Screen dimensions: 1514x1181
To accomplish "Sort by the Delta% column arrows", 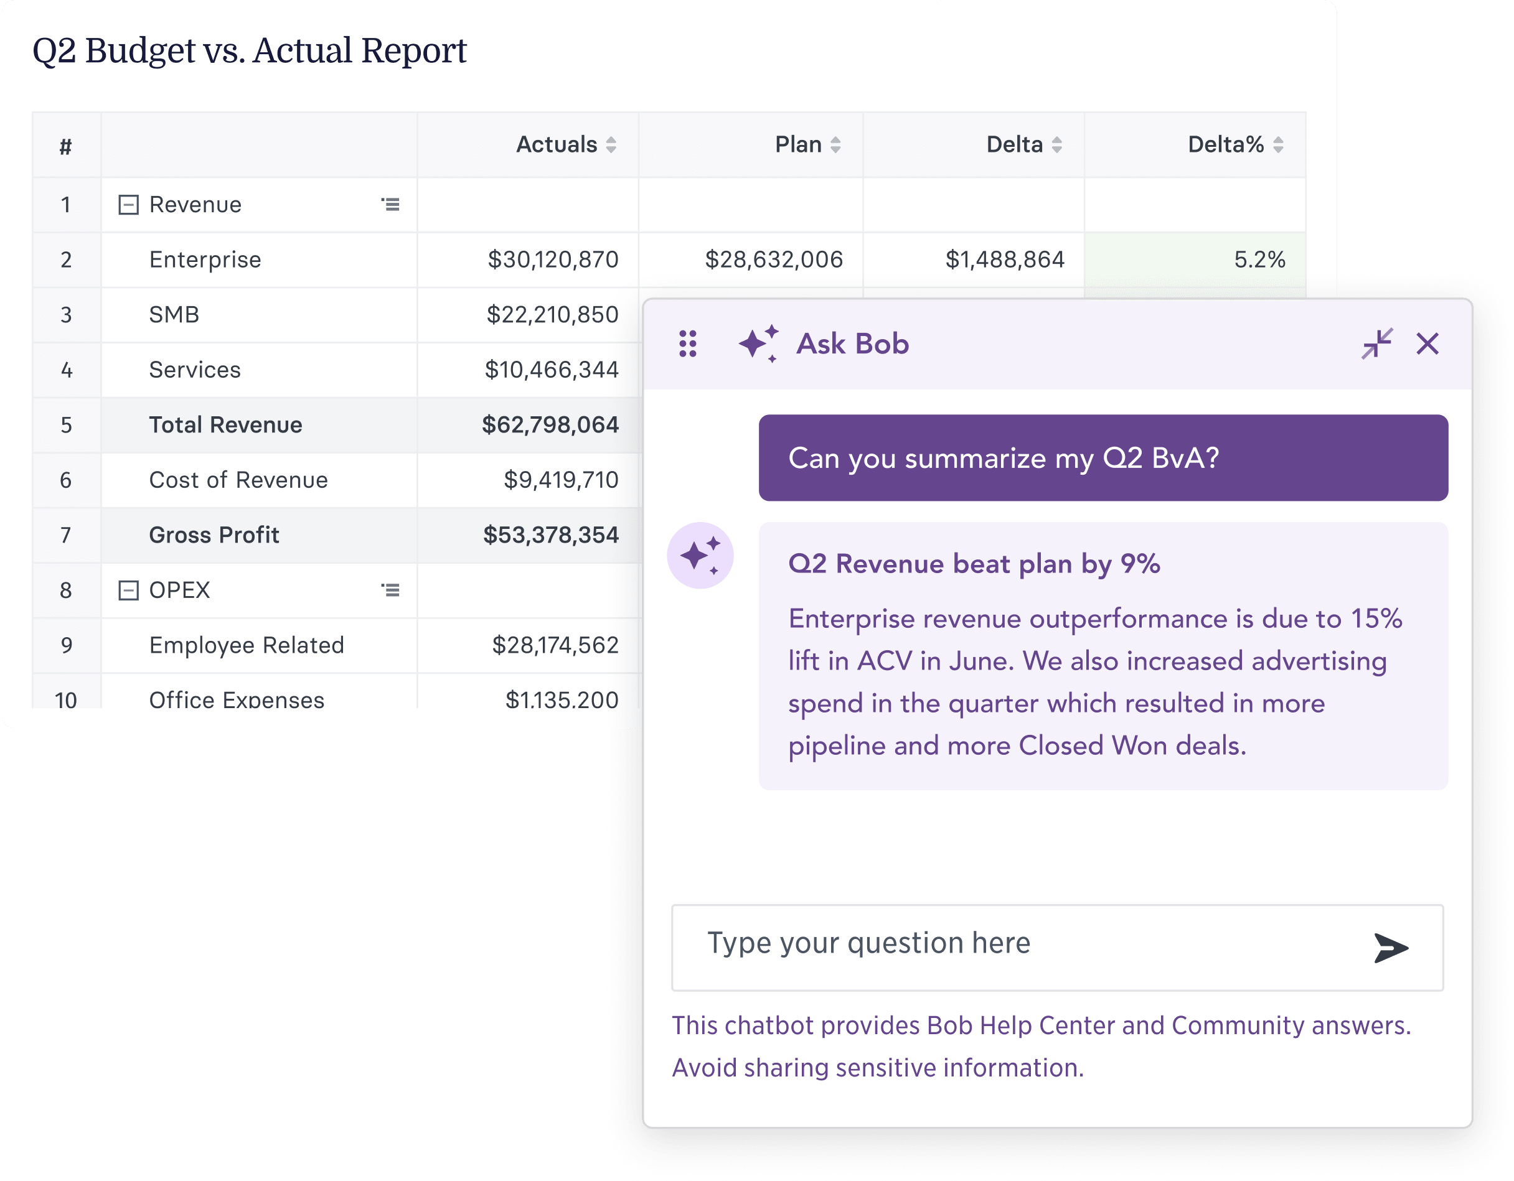I will click(1277, 144).
